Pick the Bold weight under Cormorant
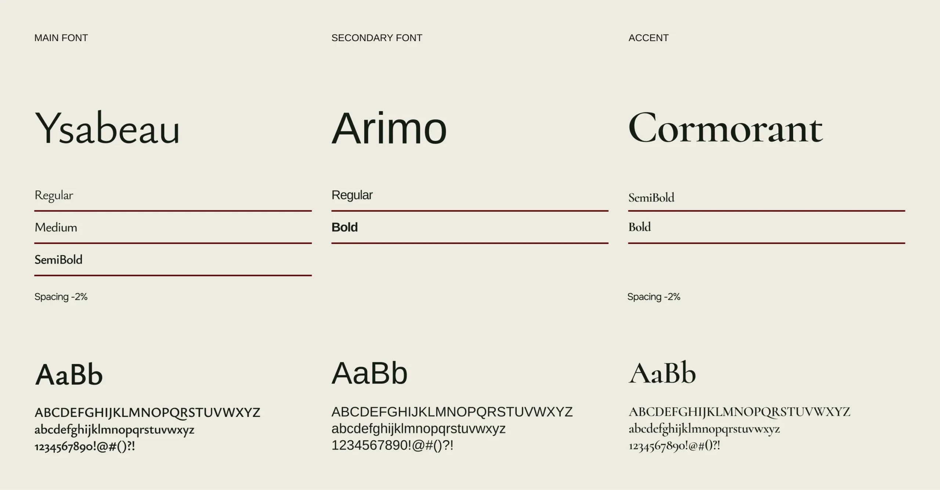Viewport: 940px width, 490px height. coord(640,227)
